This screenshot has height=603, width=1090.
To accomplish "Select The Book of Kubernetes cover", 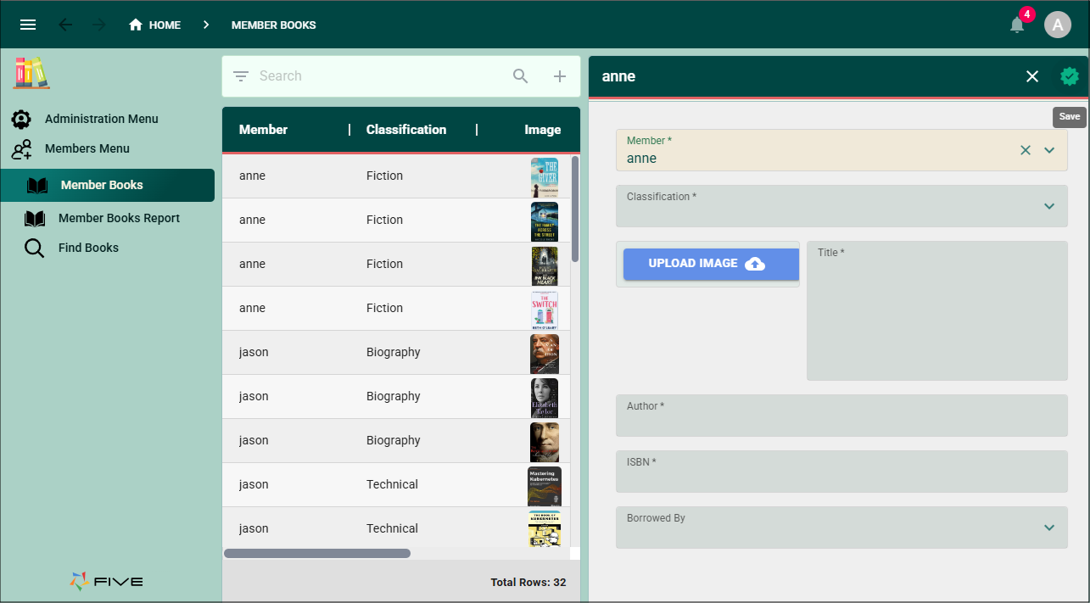I will (545, 528).
